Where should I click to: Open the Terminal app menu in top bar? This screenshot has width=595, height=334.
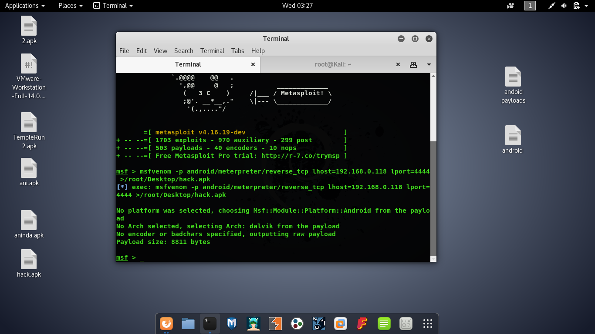113,6
